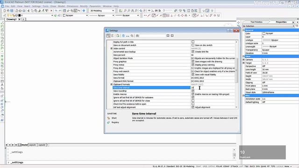The height and width of the screenshot is (168, 299).
Task: Click the filter icon beside No Selection dropdown
Action: point(297,26)
